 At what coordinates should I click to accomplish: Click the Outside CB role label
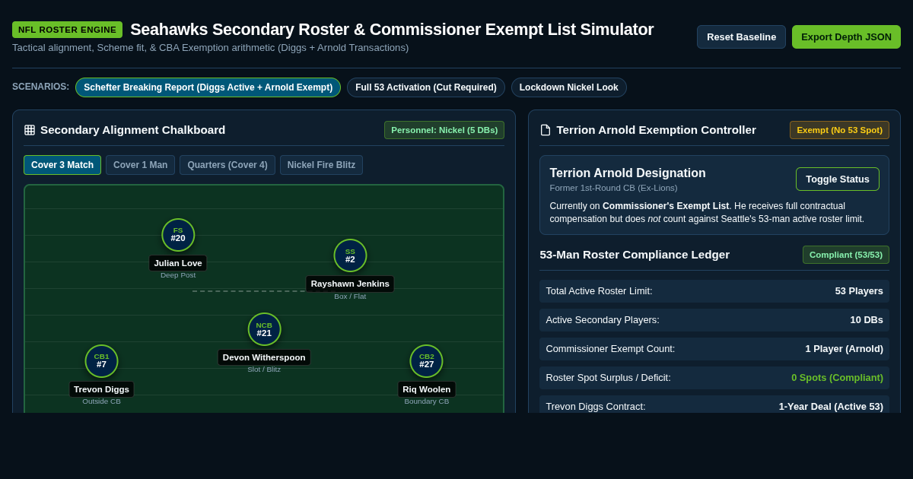(x=101, y=401)
